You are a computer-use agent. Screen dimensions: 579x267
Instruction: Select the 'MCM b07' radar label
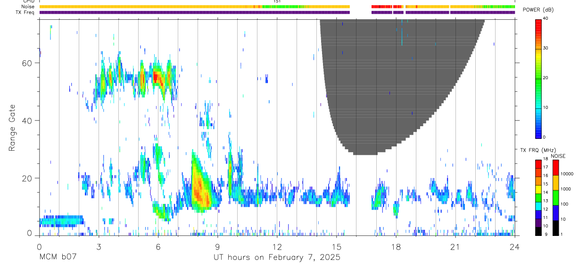(x=58, y=258)
